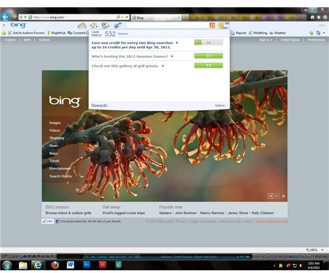Open Search History in the sidebar
The image size is (329, 273).
tap(60, 176)
